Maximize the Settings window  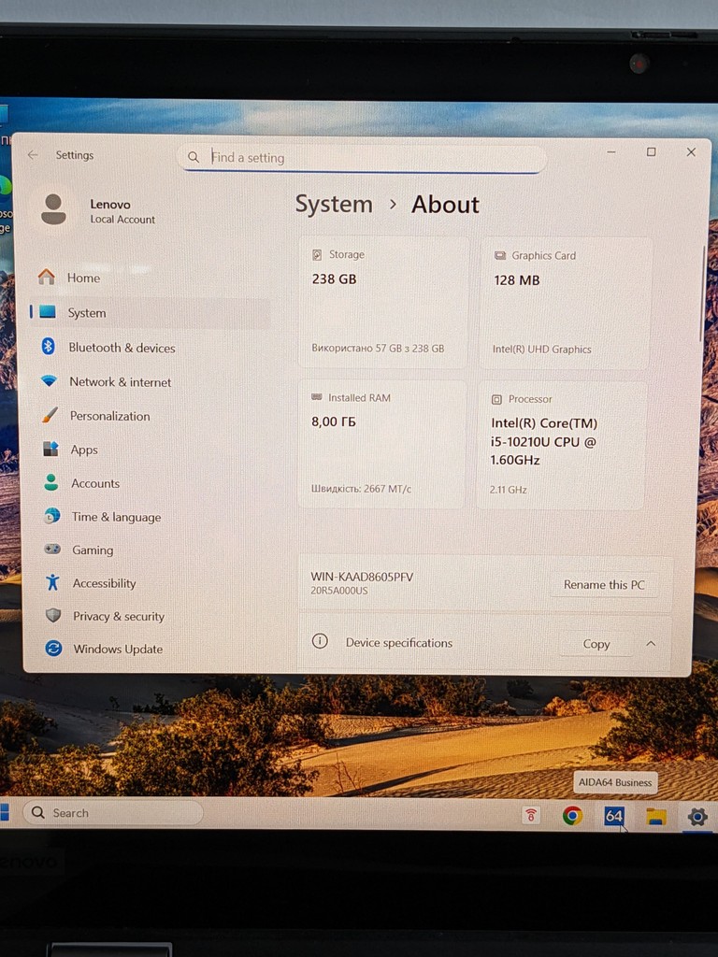click(652, 152)
